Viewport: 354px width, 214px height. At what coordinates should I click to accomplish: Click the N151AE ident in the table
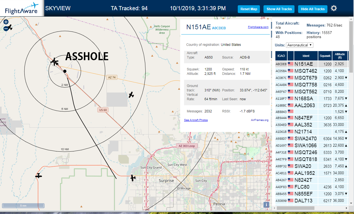[x=304, y=64]
